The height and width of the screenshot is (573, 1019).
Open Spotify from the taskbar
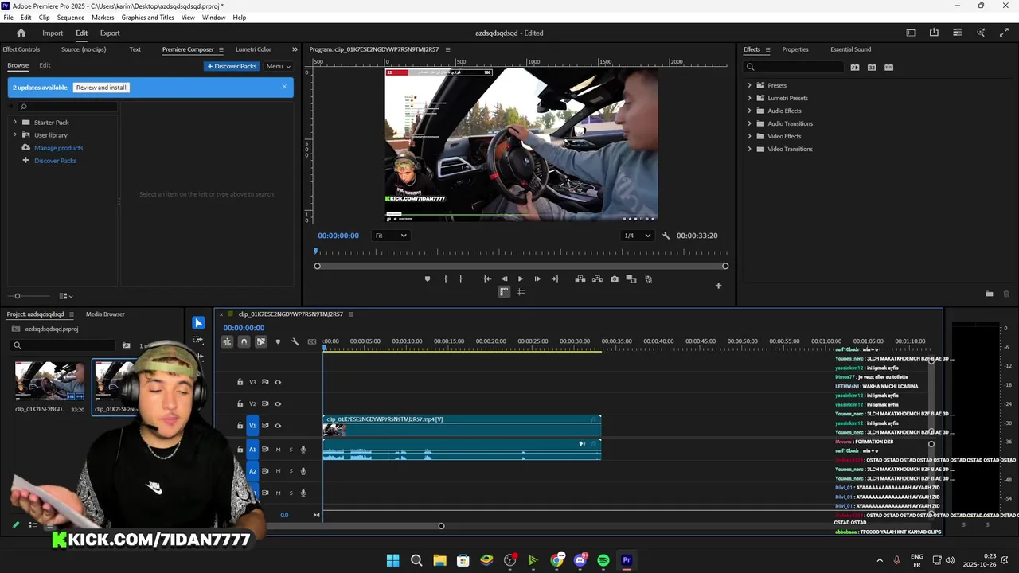coord(603,560)
